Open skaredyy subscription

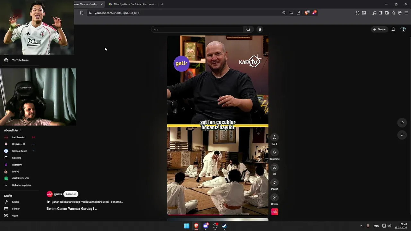coord(17,165)
